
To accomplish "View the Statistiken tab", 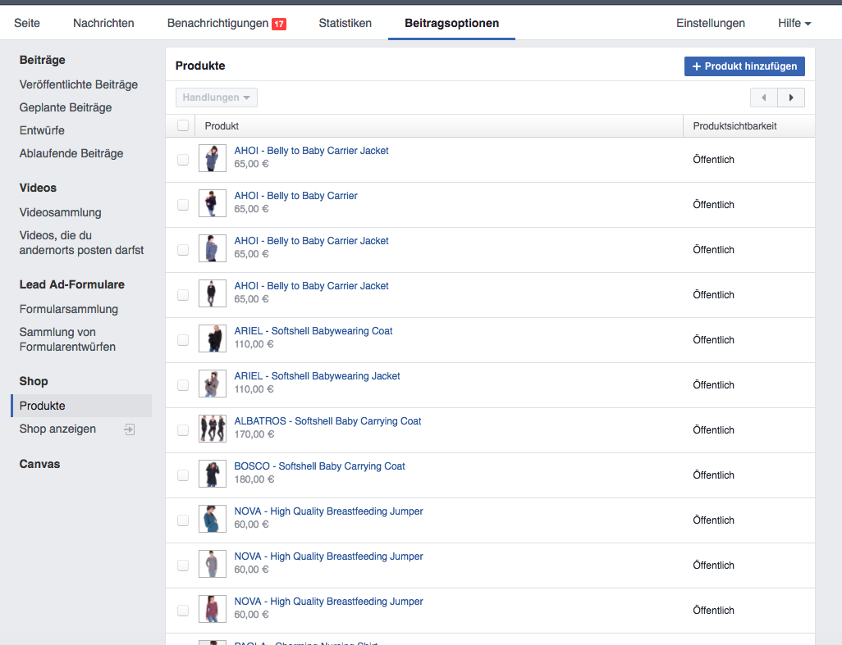I will [345, 23].
